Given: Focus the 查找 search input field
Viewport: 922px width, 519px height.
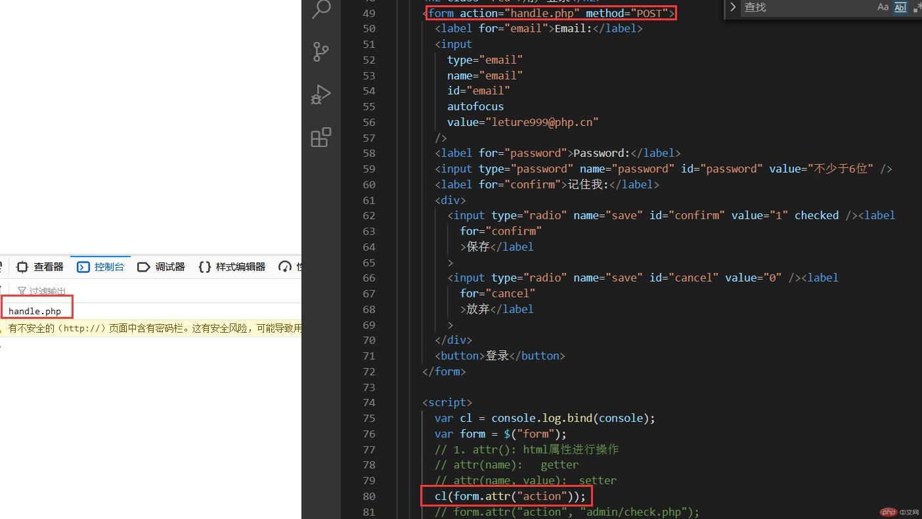Looking at the screenshot, I should (x=806, y=7).
